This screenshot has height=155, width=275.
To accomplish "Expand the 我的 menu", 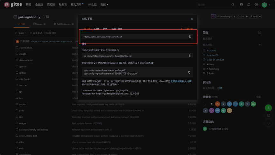I will click(104, 5).
